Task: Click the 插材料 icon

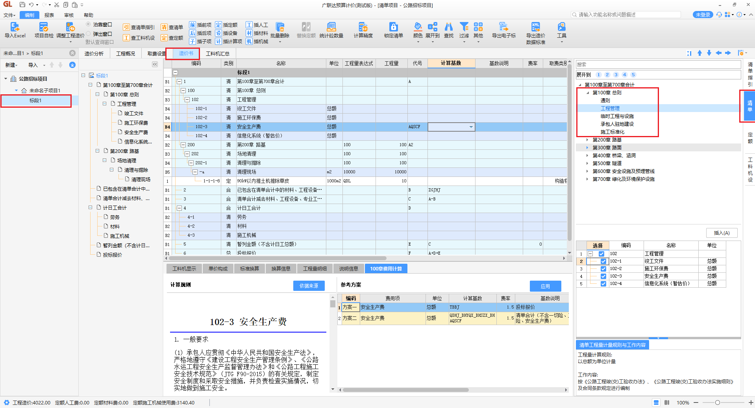Action: (x=249, y=33)
